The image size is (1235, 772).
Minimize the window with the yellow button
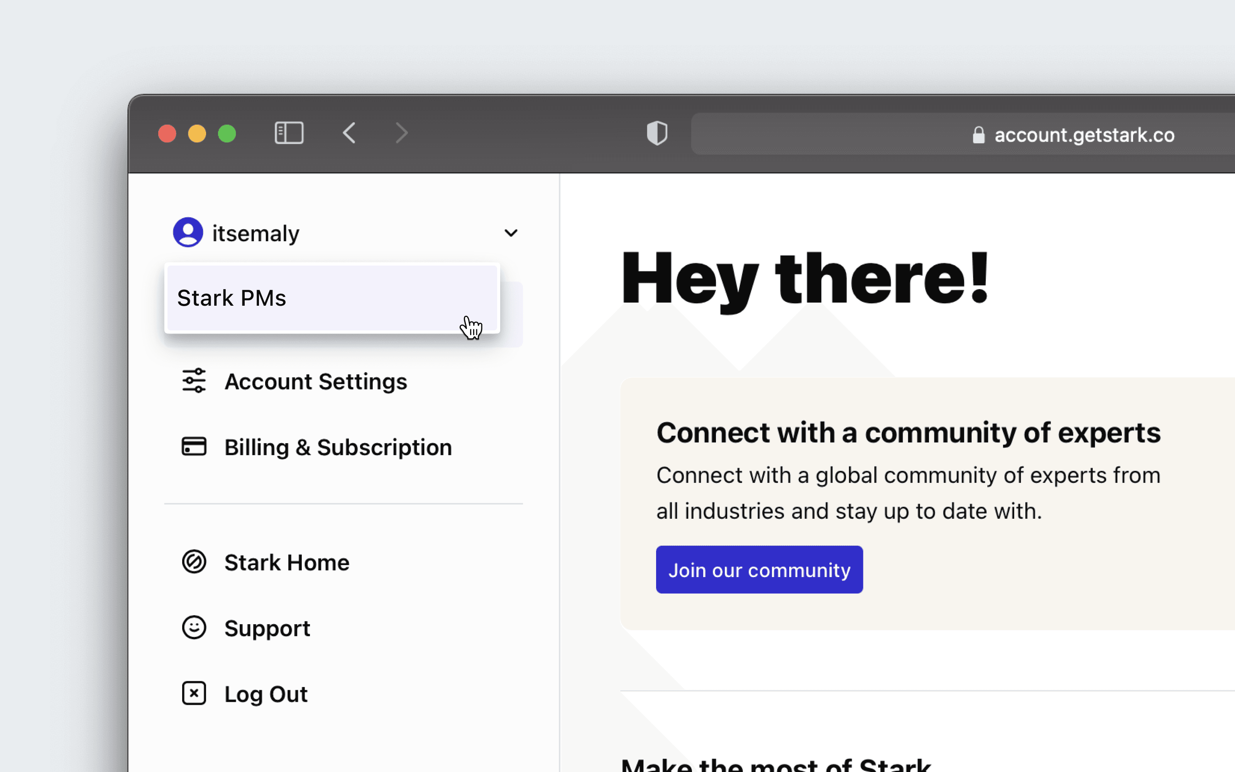point(197,134)
